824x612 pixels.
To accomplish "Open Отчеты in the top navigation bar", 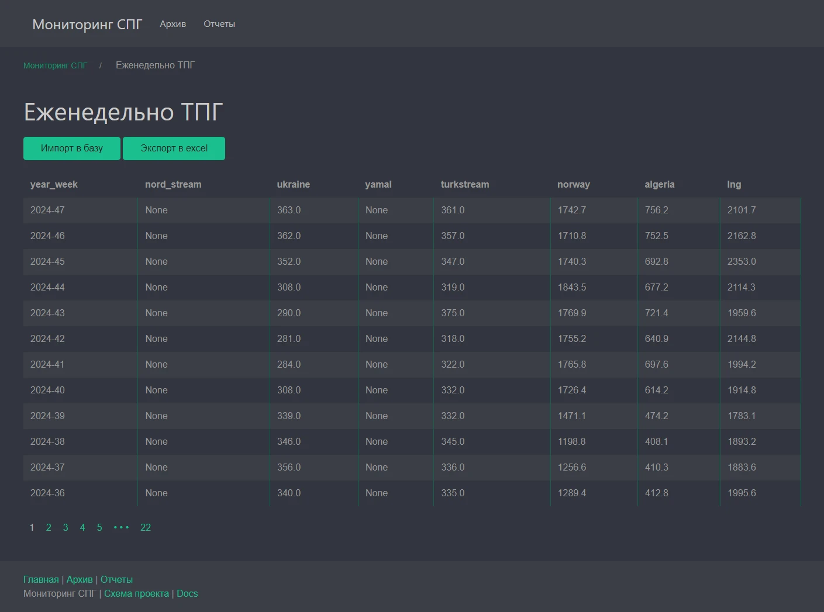I will coord(219,24).
